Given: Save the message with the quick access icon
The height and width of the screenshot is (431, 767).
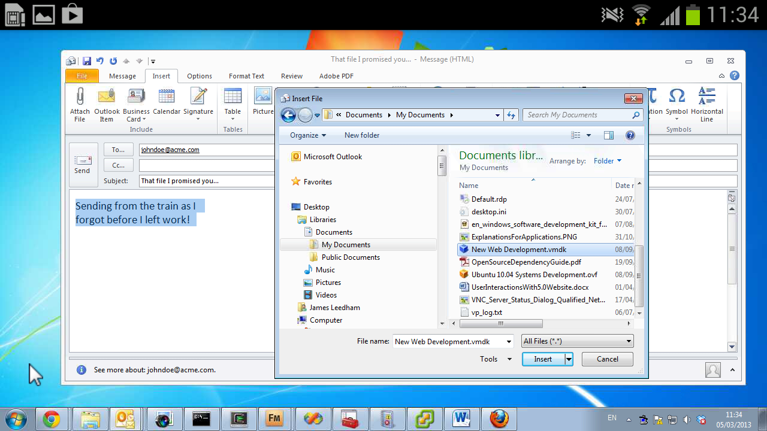Looking at the screenshot, I should click(x=87, y=60).
